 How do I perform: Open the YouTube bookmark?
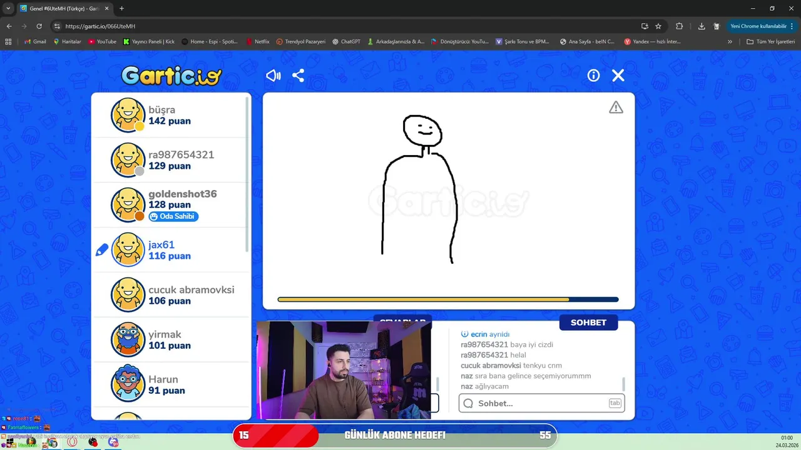click(102, 41)
